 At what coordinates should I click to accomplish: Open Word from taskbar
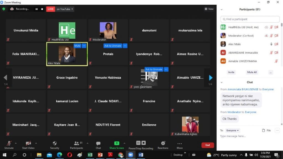tap(141, 155)
